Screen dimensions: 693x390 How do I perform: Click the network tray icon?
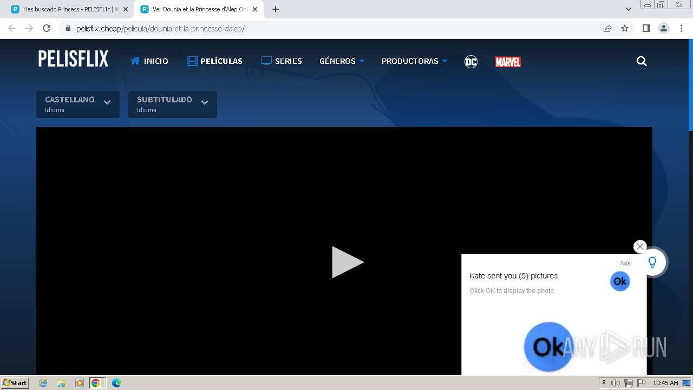629,383
